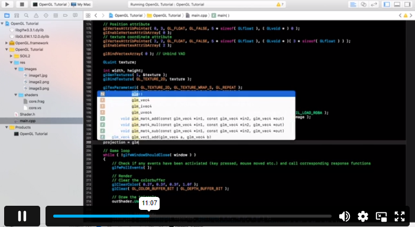Open the related items grid icon
This screenshot has width=415, height=227.
tap(88, 15)
